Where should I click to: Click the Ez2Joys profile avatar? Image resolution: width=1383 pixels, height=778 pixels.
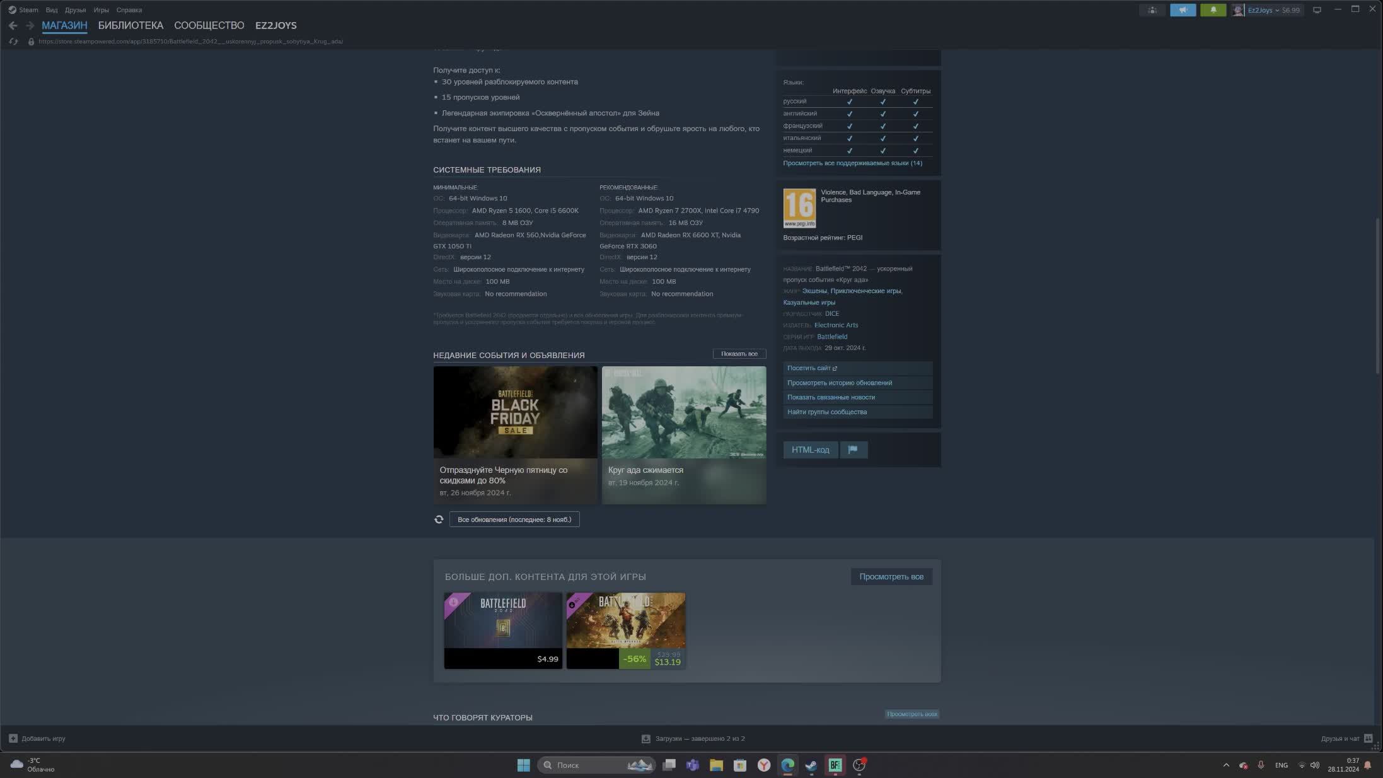(1238, 10)
